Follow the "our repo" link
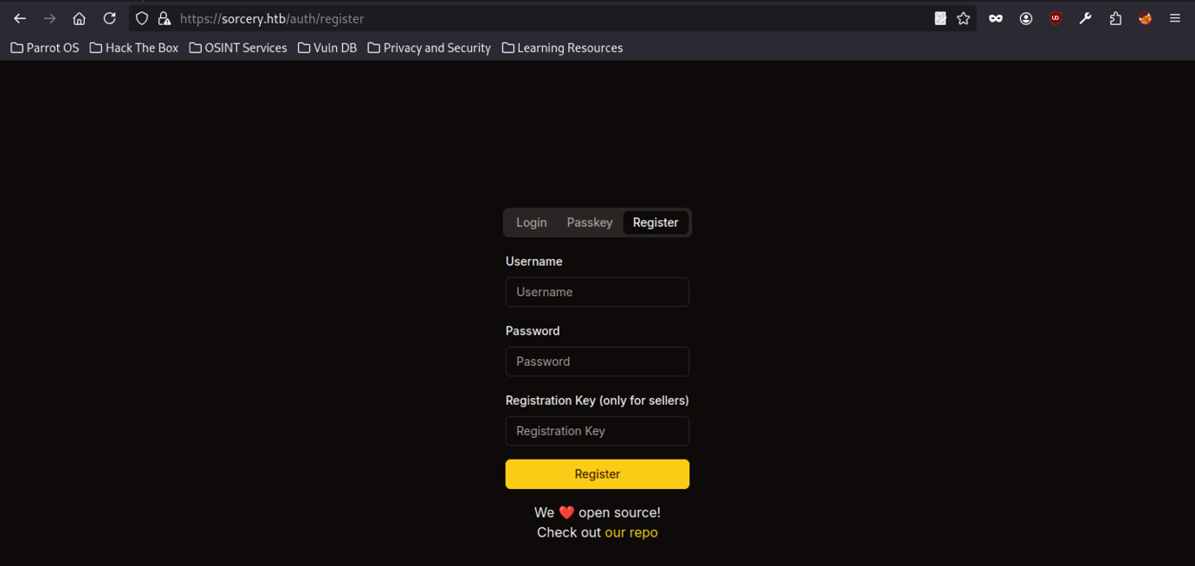 (x=631, y=532)
